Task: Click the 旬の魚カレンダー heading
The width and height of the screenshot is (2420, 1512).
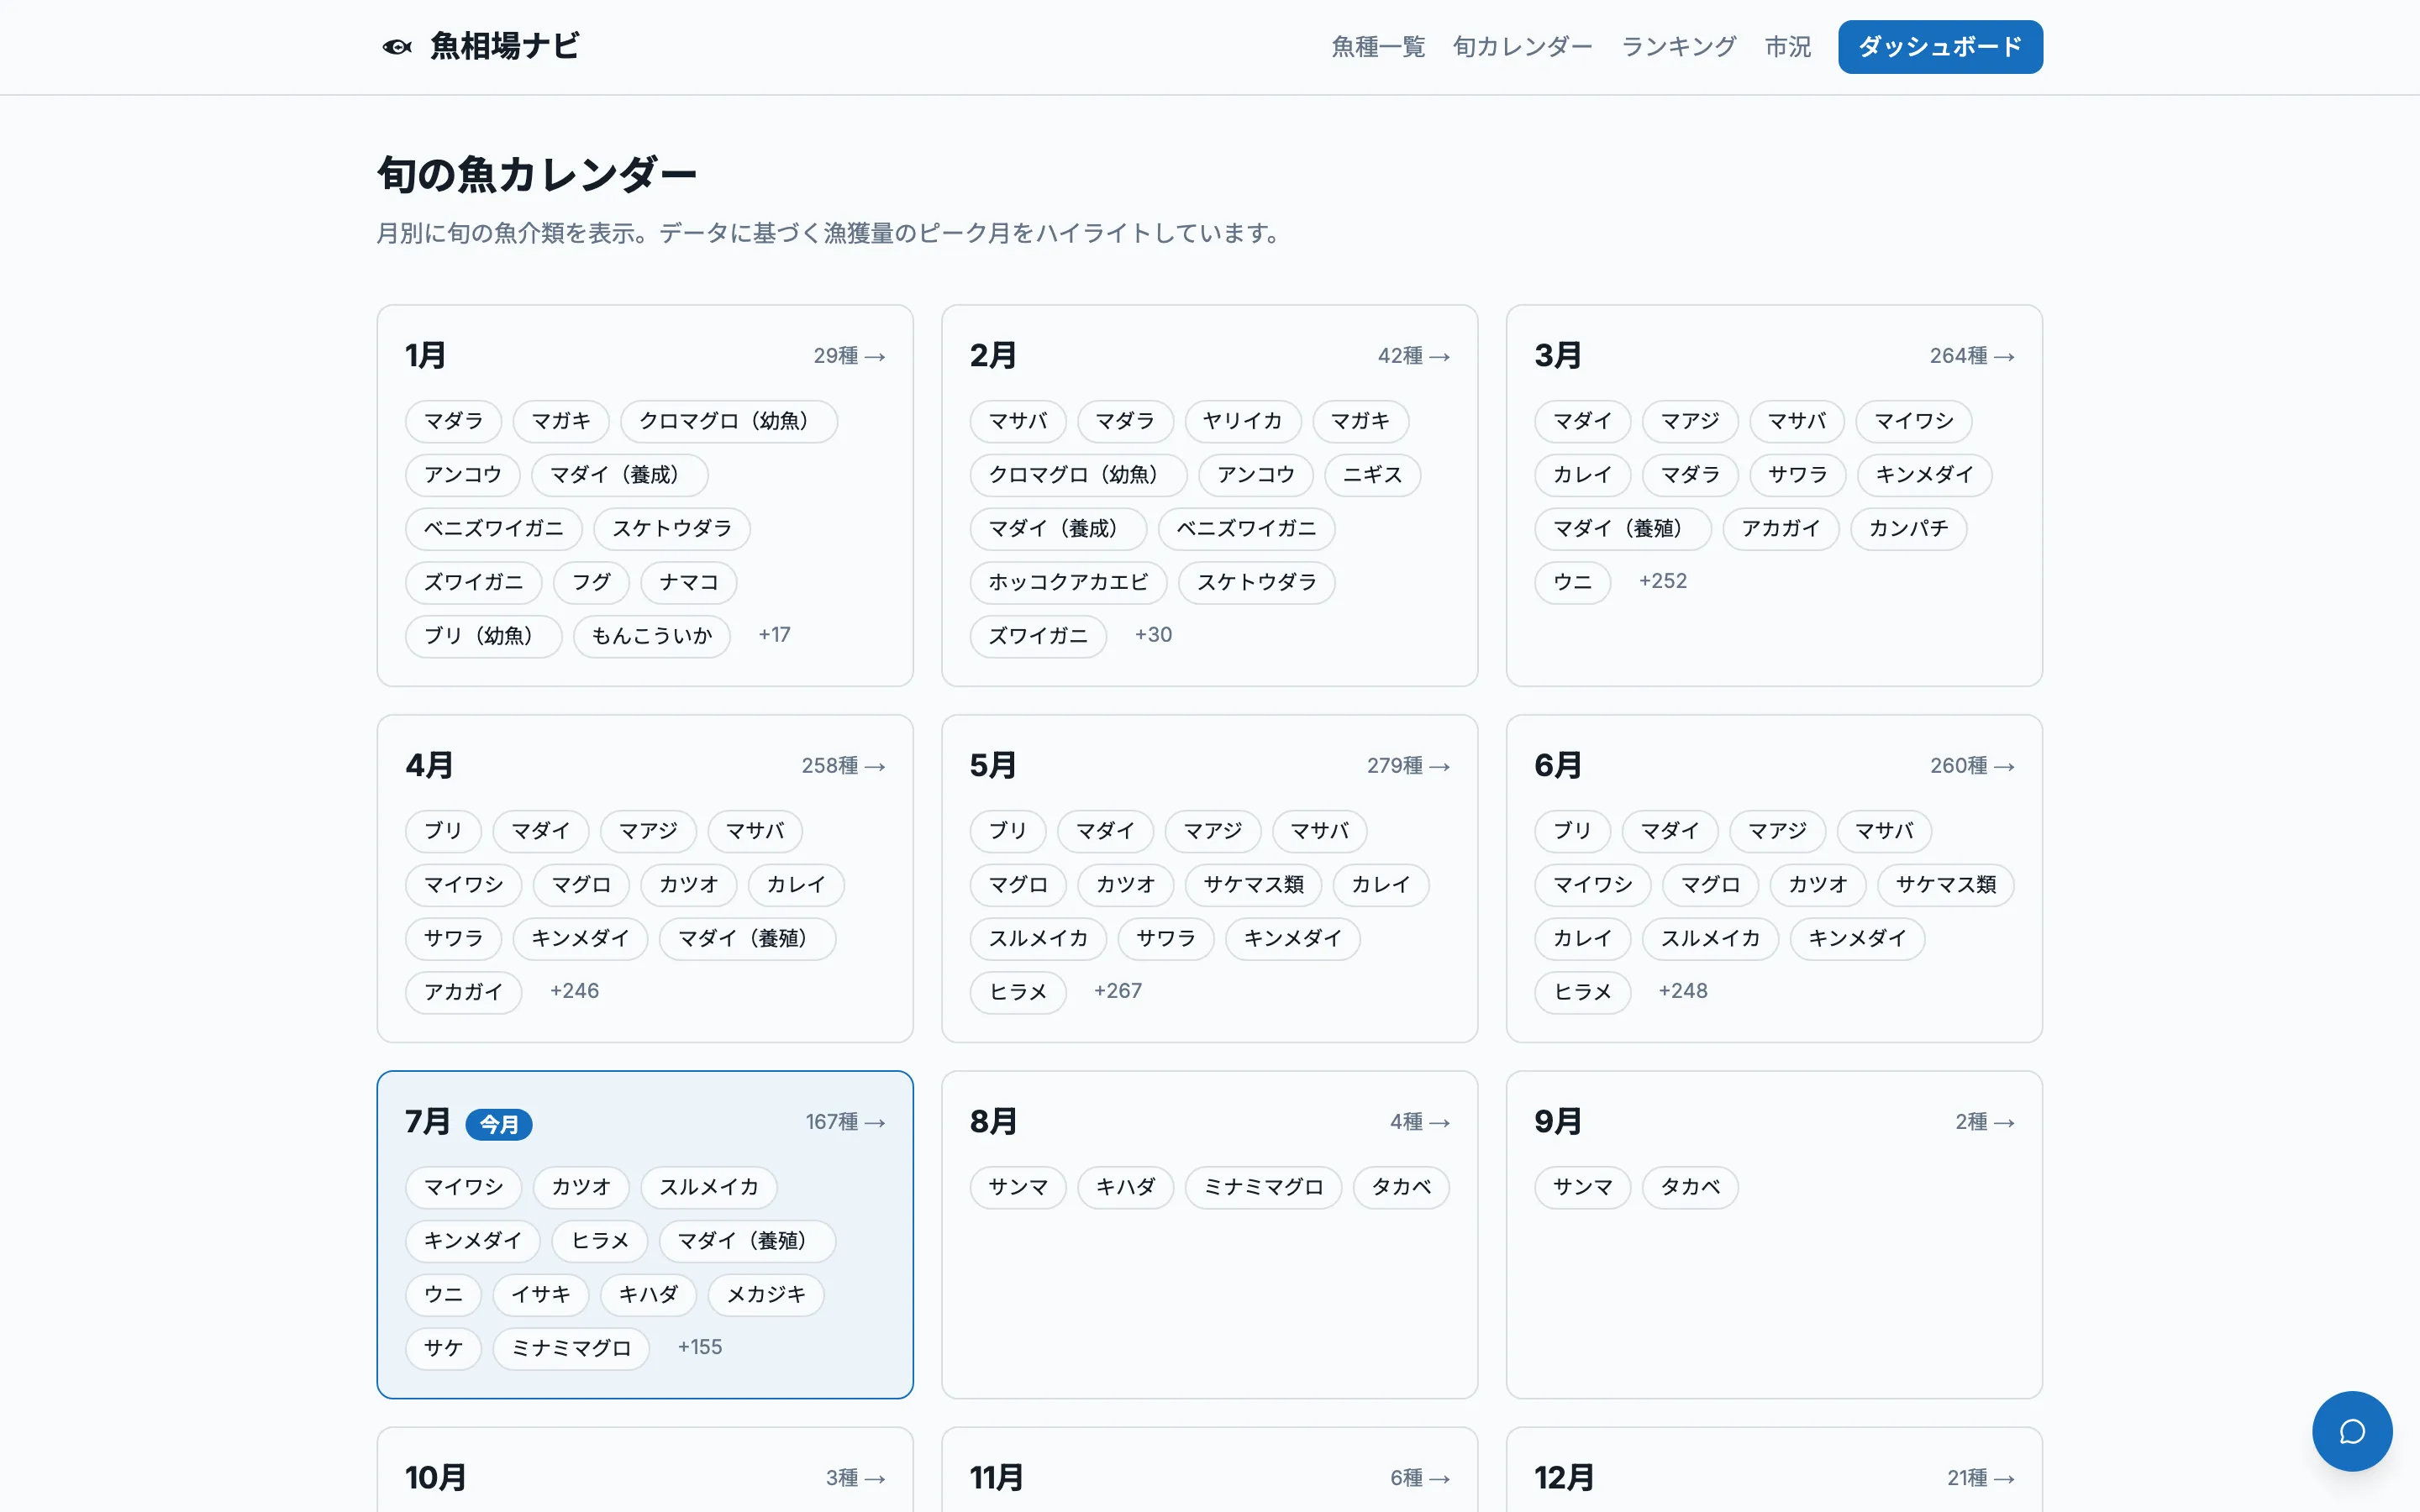Action: (536, 175)
